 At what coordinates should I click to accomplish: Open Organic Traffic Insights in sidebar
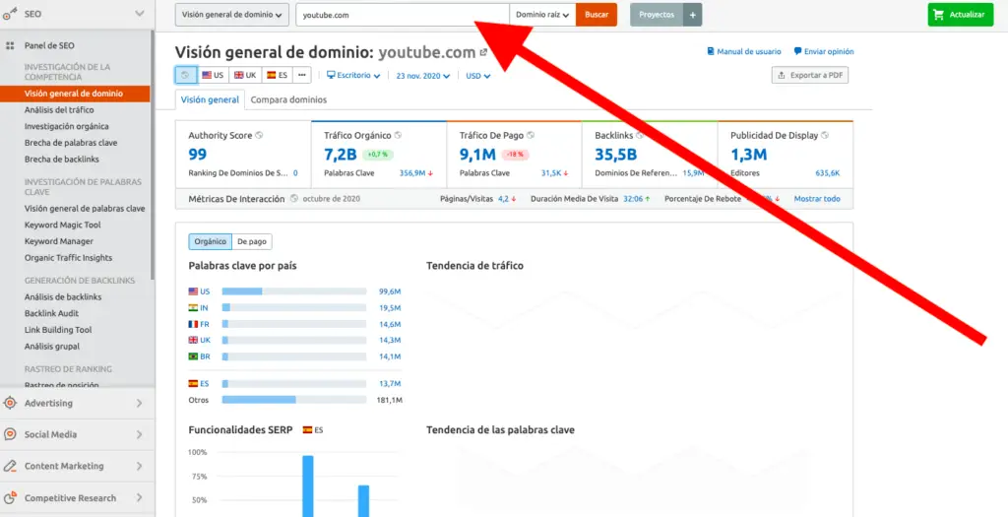(68, 258)
